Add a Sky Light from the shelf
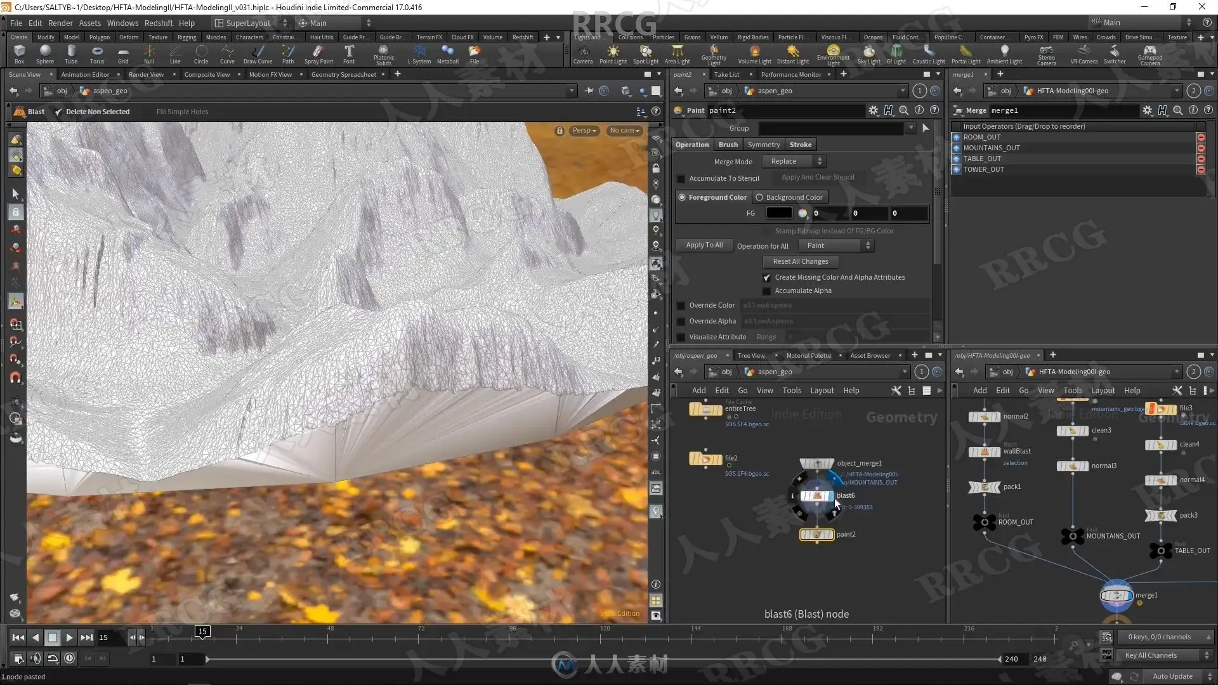The width and height of the screenshot is (1218, 685). [868, 54]
